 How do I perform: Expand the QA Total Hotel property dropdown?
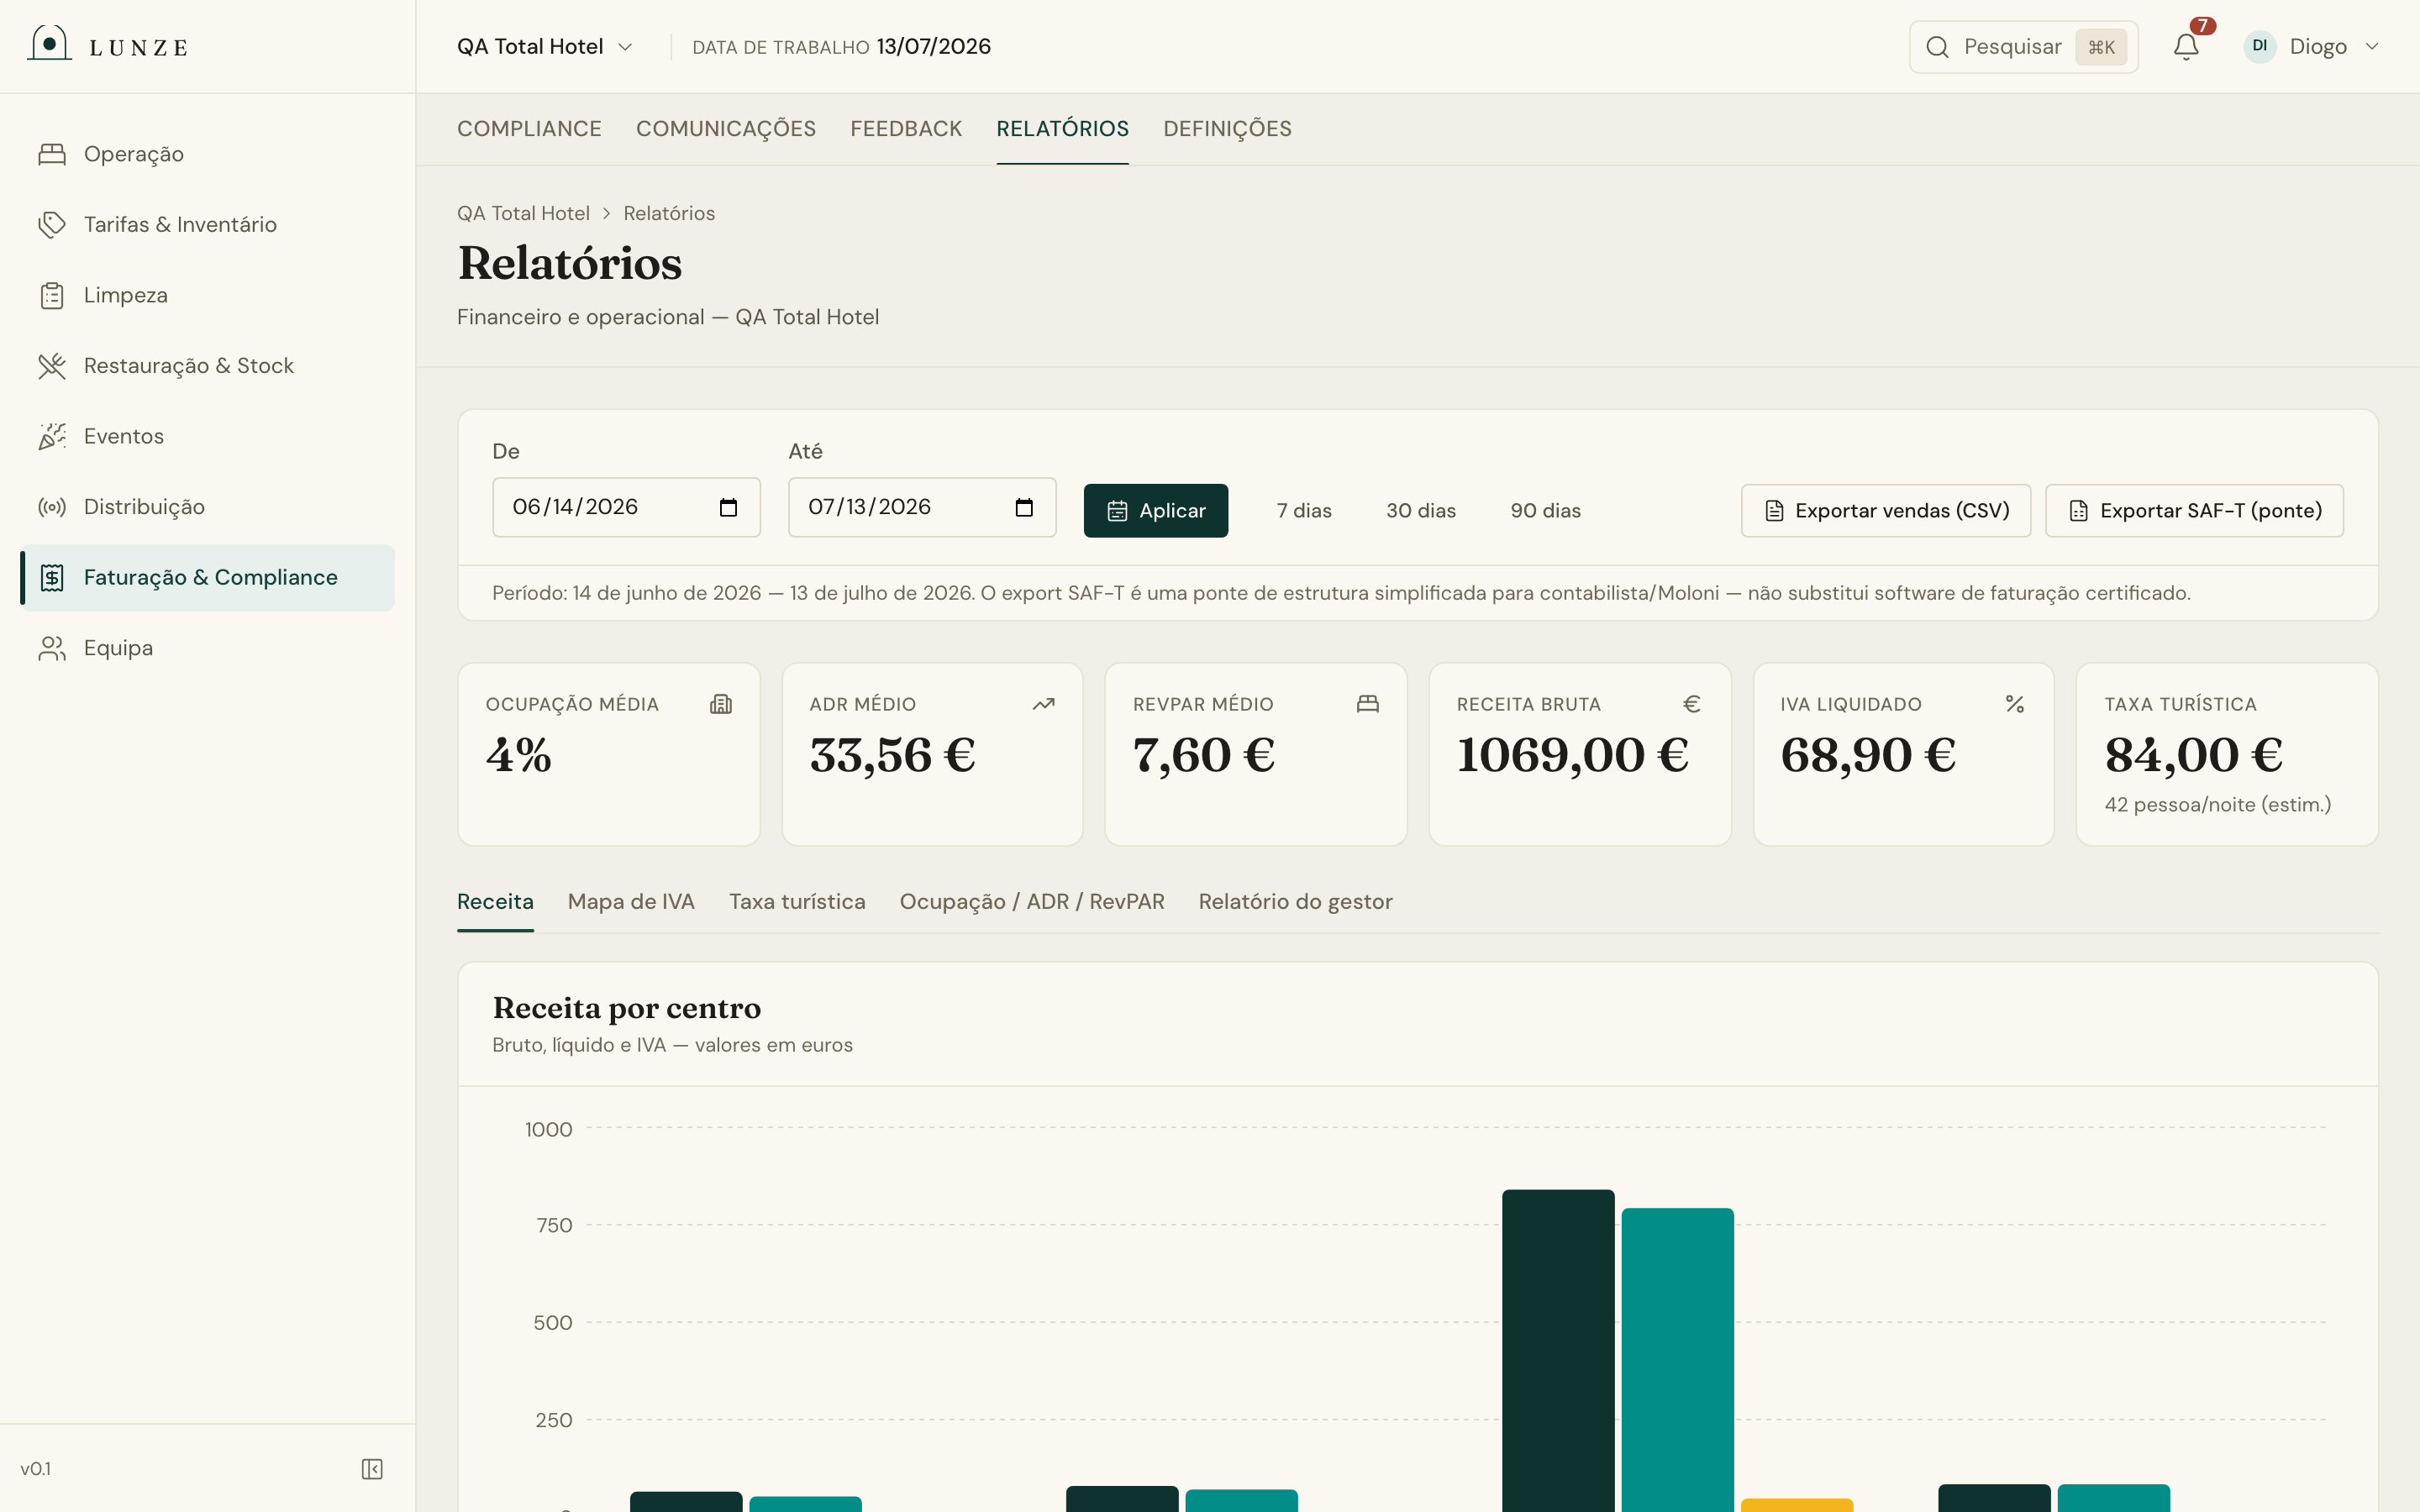click(x=545, y=47)
